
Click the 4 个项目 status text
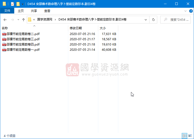[x=9, y=136]
